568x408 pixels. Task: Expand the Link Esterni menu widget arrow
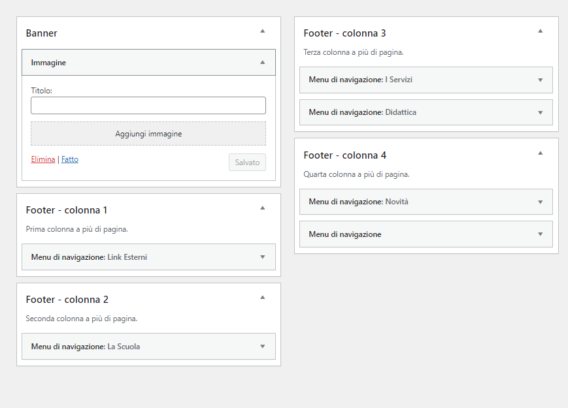pyautogui.click(x=263, y=257)
